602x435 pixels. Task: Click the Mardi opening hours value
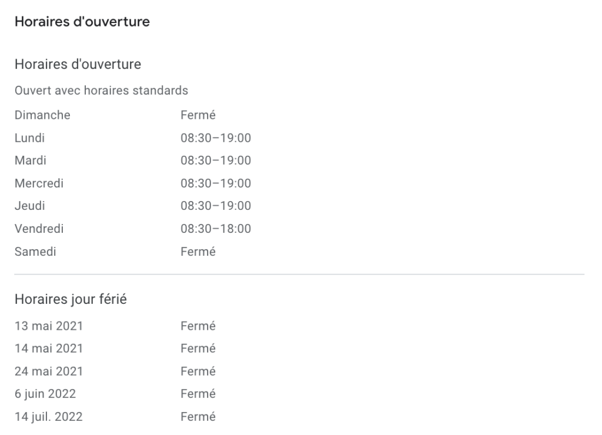click(216, 160)
